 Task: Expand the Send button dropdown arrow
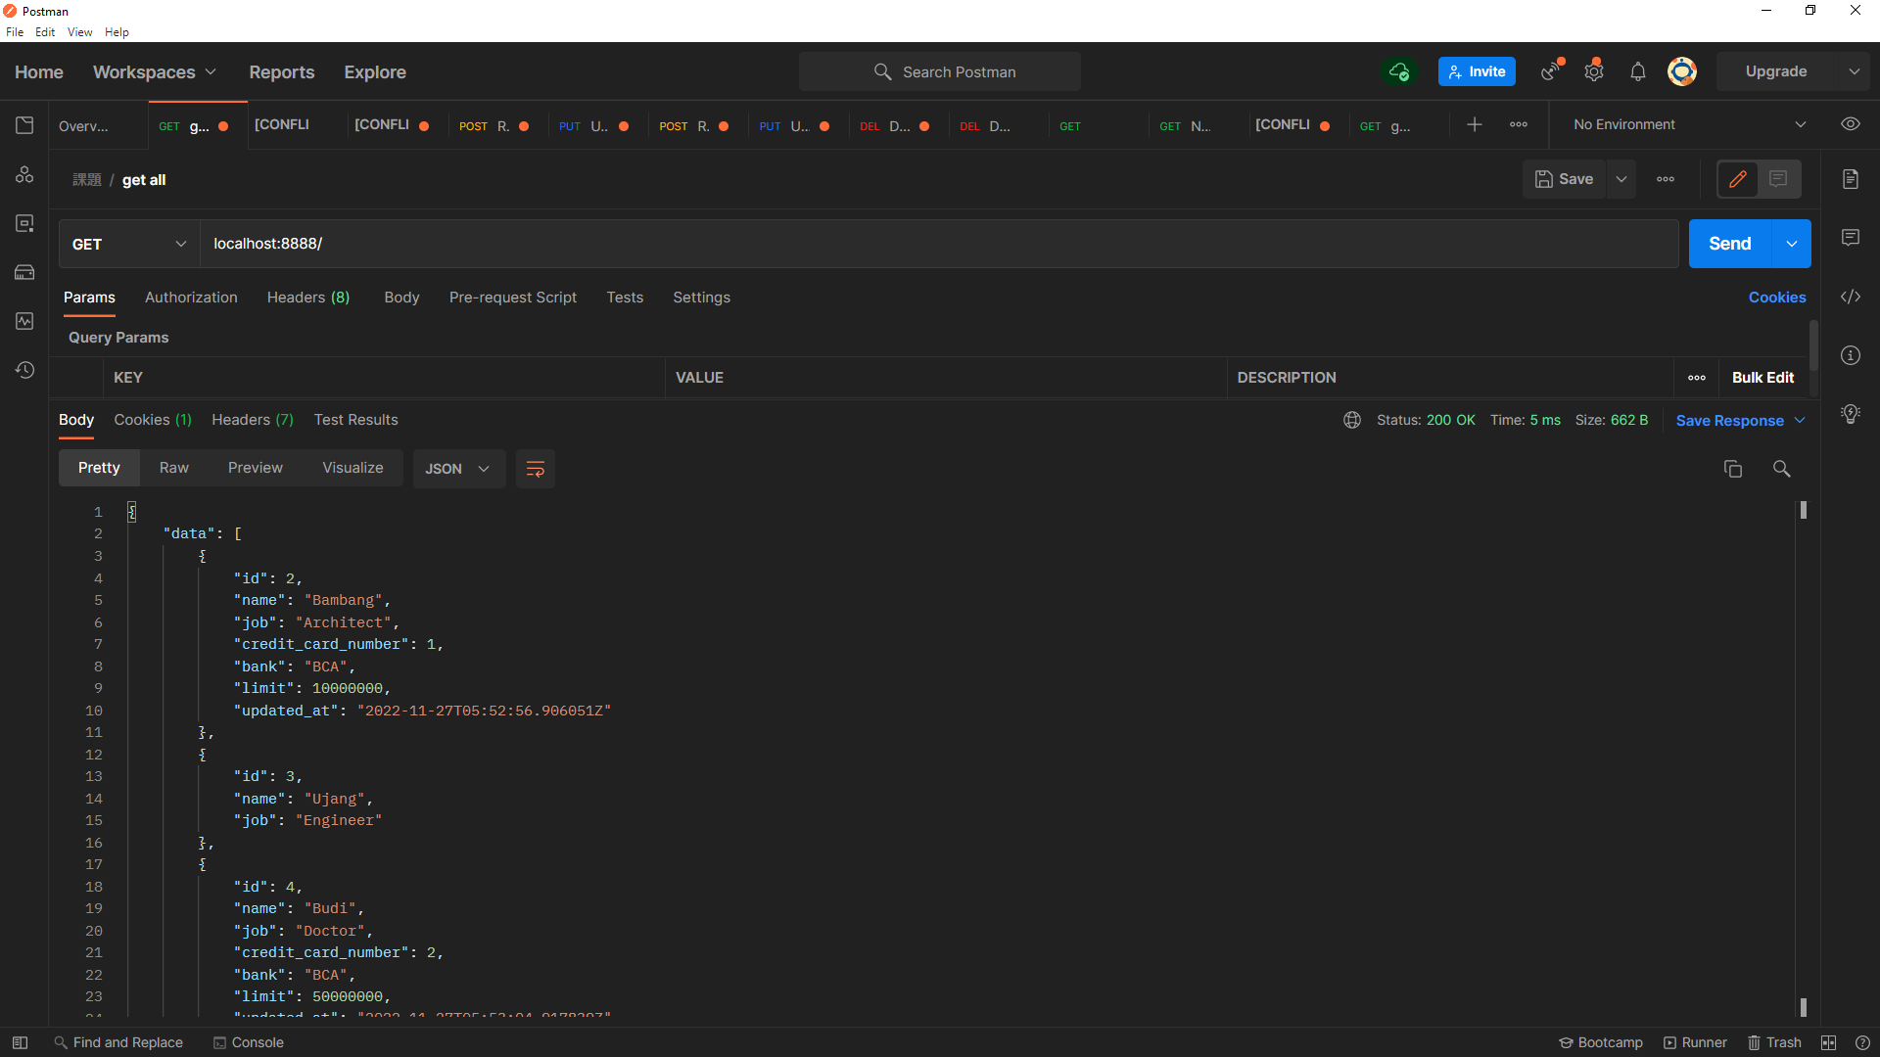[1792, 244]
